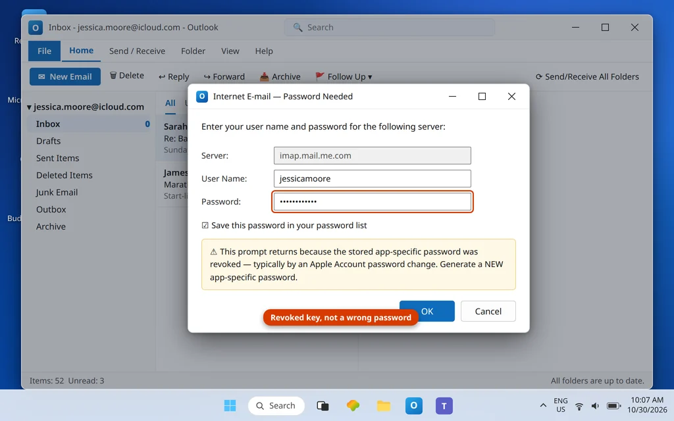Click the magnifier icon in Outlook search box
The height and width of the screenshot is (421, 674).
pos(298,27)
